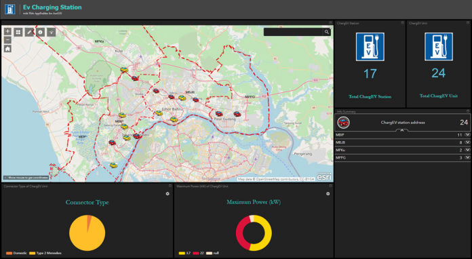Click red pie slice in Maximum Power donut
This screenshot has height=259, width=472.
tap(243, 233)
